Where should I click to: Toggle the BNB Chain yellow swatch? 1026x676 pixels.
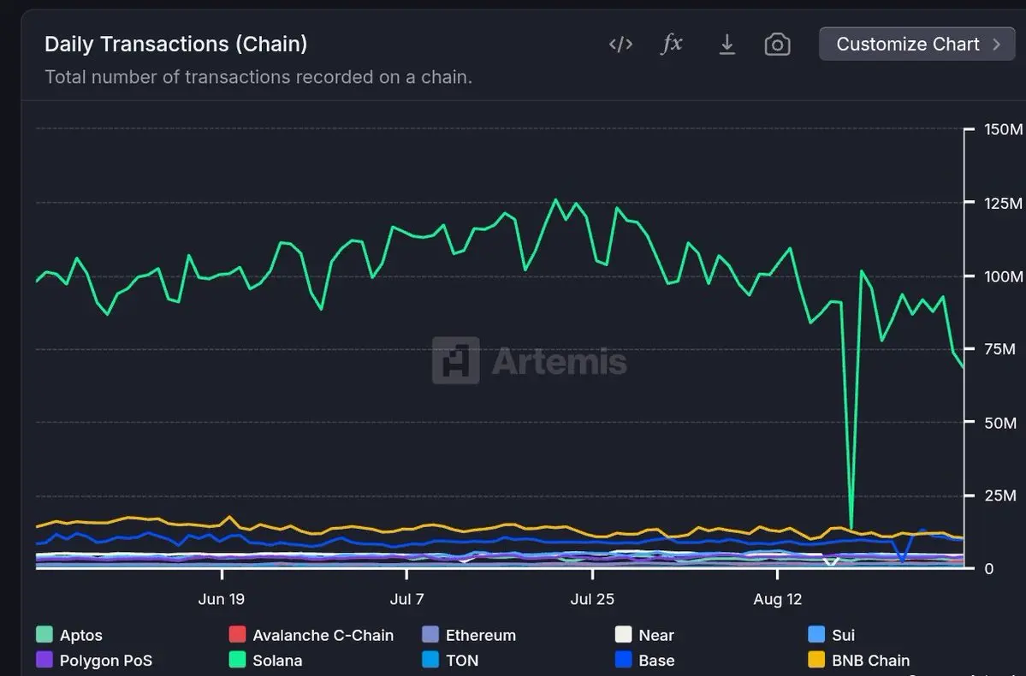click(x=816, y=660)
